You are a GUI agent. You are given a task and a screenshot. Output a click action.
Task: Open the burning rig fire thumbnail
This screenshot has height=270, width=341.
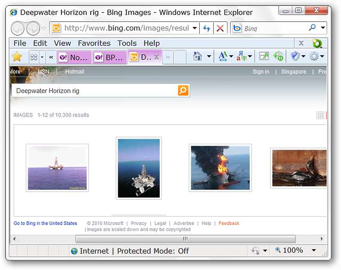coord(220,167)
